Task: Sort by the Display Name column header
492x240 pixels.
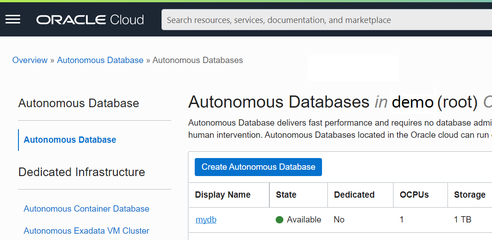Action: click(x=223, y=195)
